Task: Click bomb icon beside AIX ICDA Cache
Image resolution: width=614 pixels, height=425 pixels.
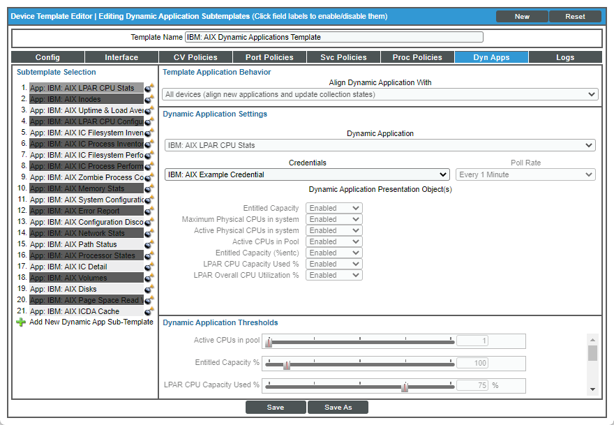Action: tap(149, 311)
